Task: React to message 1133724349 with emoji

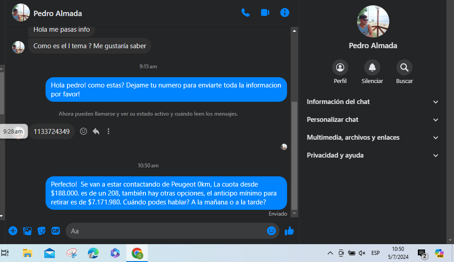Action: (83, 131)
